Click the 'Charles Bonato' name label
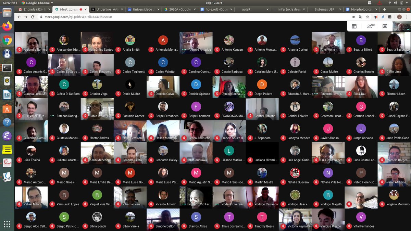411x231 pixels. pyautogui.click(x=364, y=72)
